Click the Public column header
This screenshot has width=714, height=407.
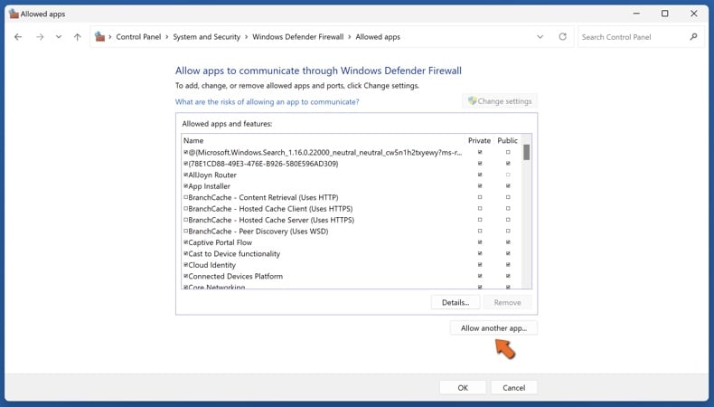click(x=507, y=140)
